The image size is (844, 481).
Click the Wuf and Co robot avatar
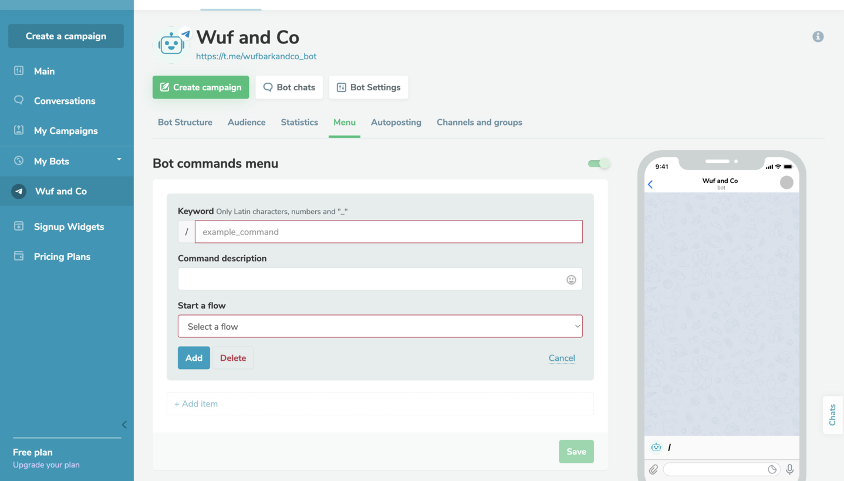171,45
